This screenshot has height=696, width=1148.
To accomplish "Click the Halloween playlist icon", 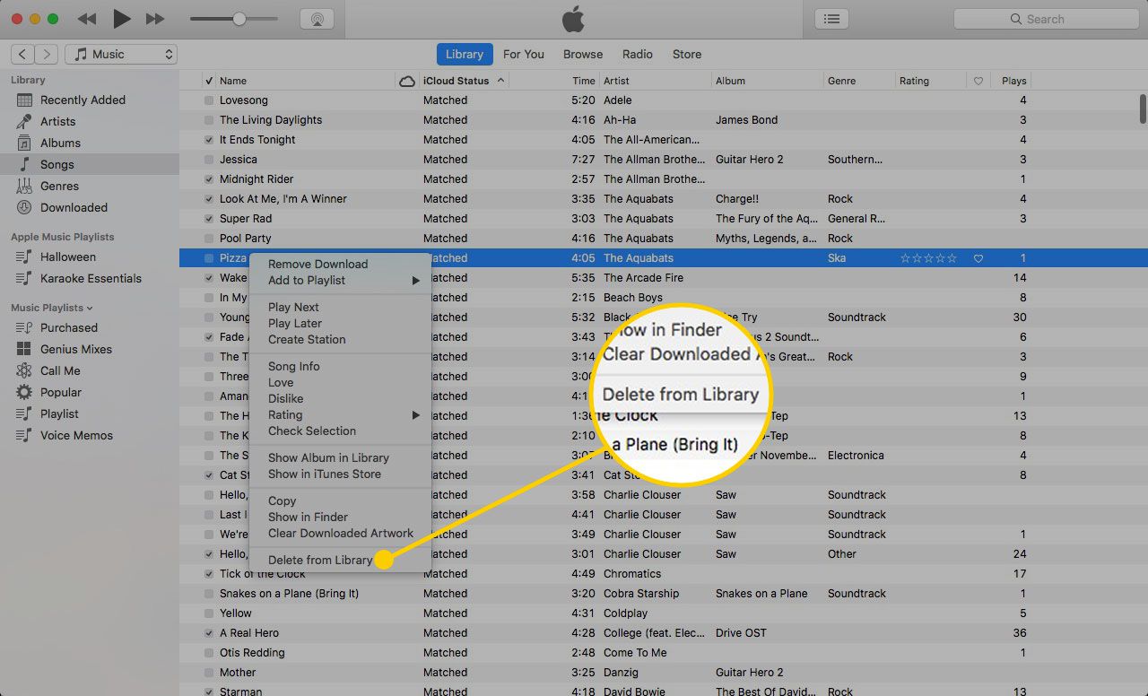I will click(24, 257).
